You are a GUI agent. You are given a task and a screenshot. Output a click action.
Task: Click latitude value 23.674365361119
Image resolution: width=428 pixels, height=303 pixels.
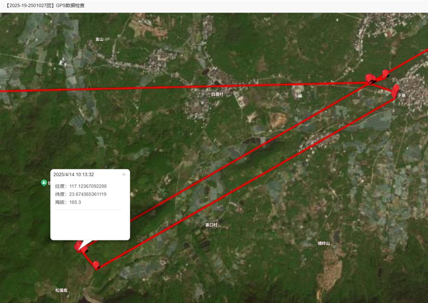click(88, 194)
